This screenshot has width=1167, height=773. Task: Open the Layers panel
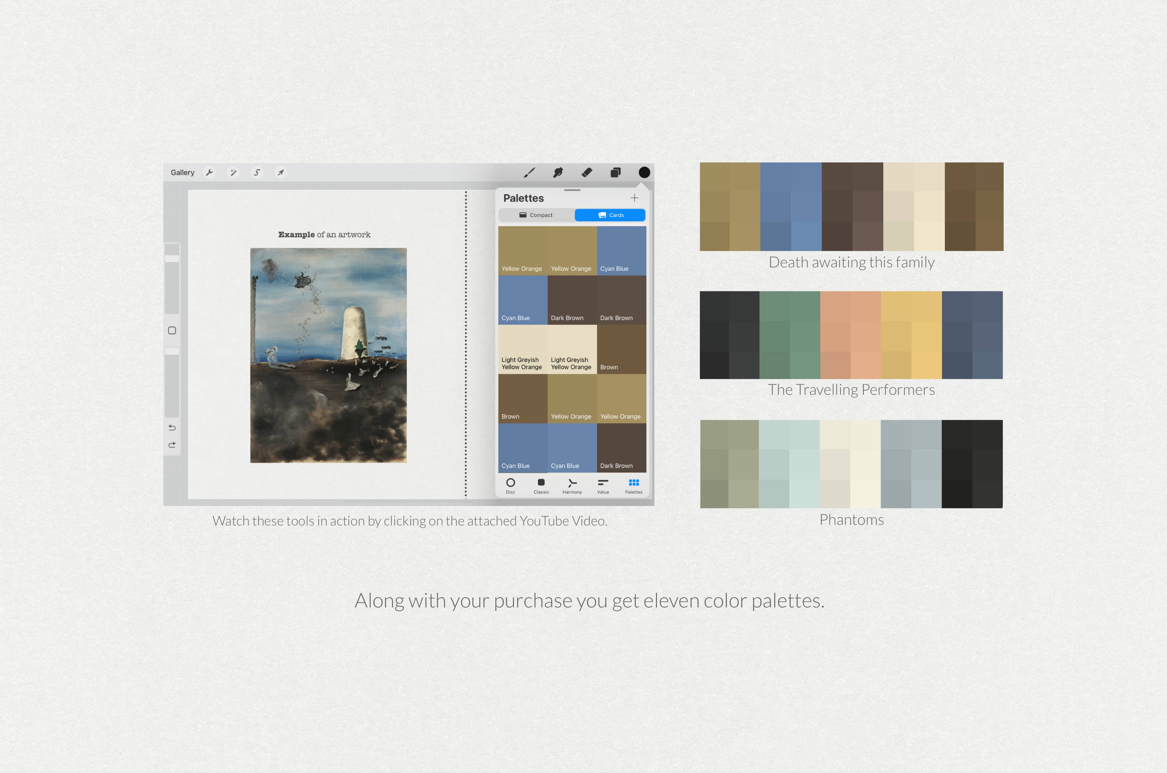click(615, 173)
